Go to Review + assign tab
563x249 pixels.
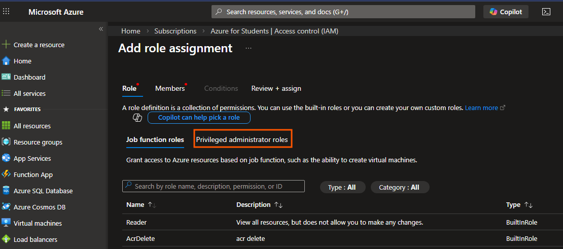click(x=276, y=88)
